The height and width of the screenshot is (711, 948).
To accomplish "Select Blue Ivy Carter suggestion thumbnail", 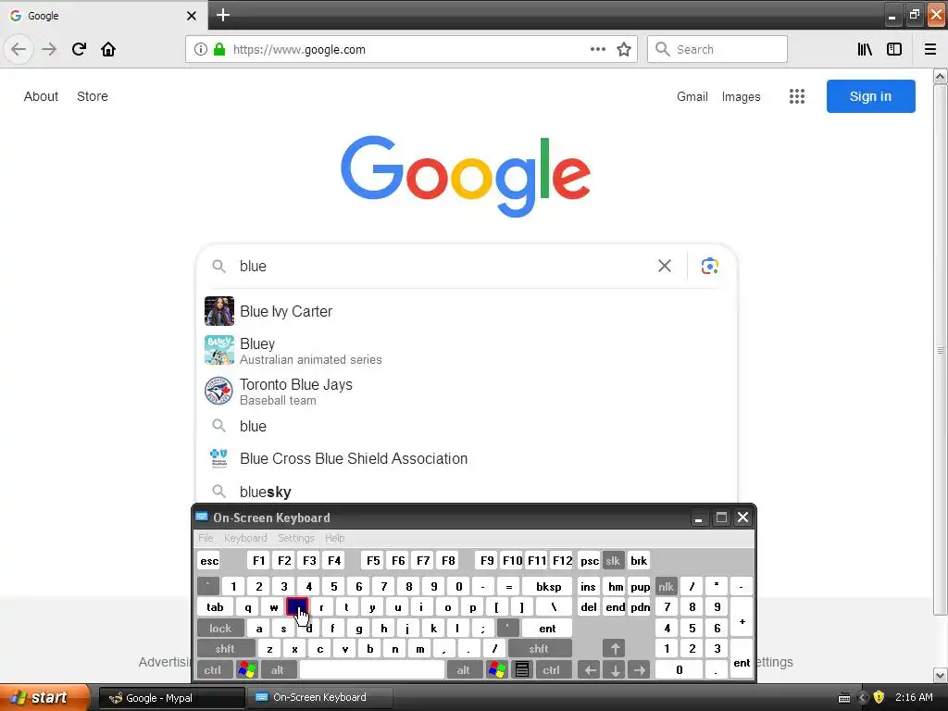I will click(218, 311).
